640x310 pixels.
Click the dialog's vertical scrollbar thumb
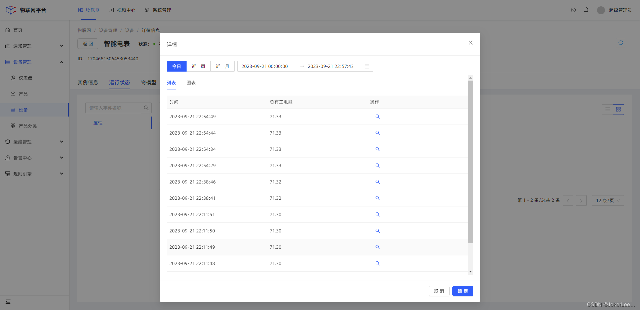click(470, 162)
